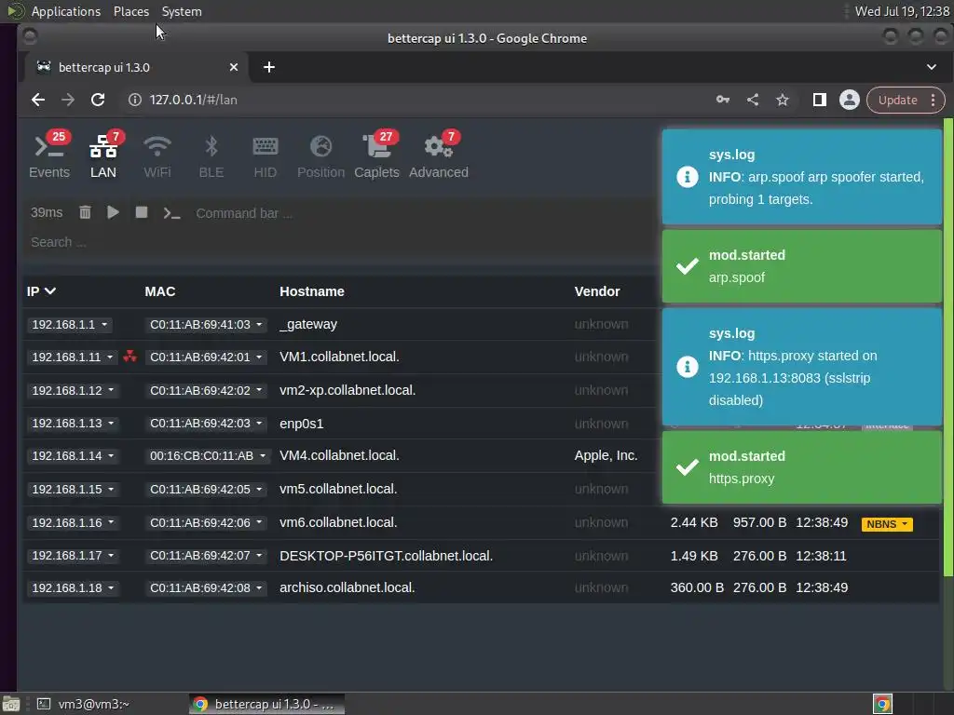Expand the dropdown for IP 192.168.1.13

click(x=73, y=424)
